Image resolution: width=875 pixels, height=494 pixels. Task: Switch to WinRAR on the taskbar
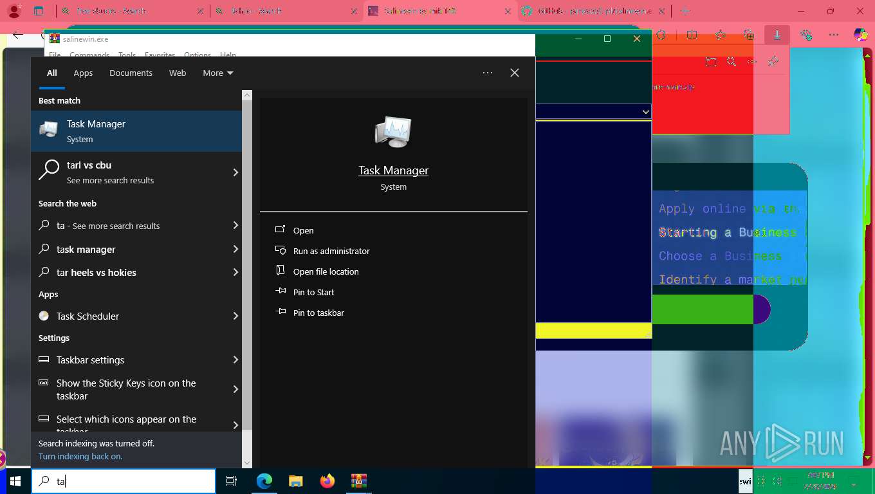click(358, 481)
